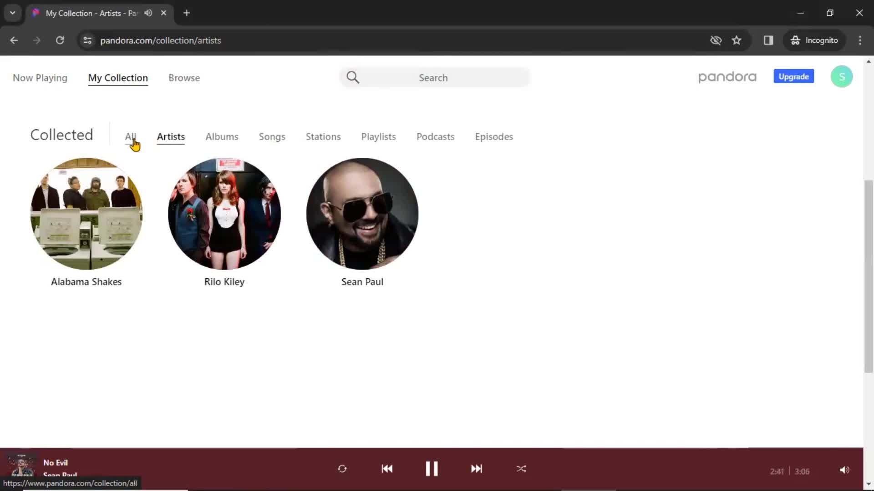Viewport: 874px width, 491px height.
Task: Open the Incognito indicator
Action: [x=814, y=40]
